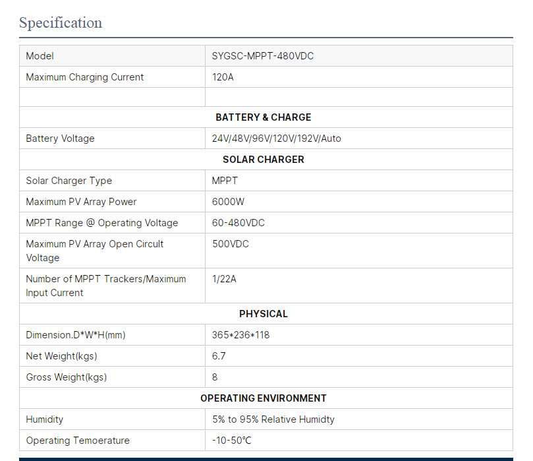Viewport: 533px width, 461px height.
Task: Click the Battery Voltage row label
Action: [60, 138]
